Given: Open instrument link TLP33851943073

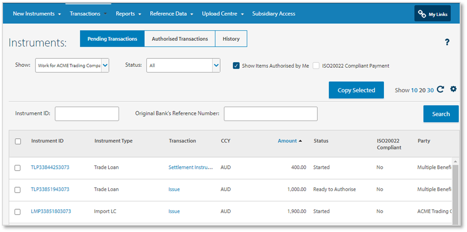Looking at the screenshot, I should (x=50, y=190).
